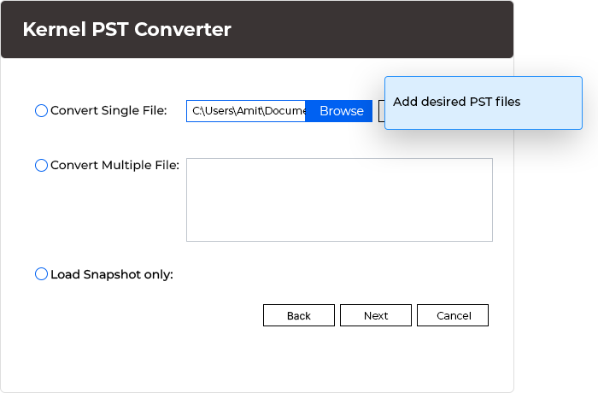598x393 pixels.
Task: Select the Convert Multiple File radio button
Action: 41,165
